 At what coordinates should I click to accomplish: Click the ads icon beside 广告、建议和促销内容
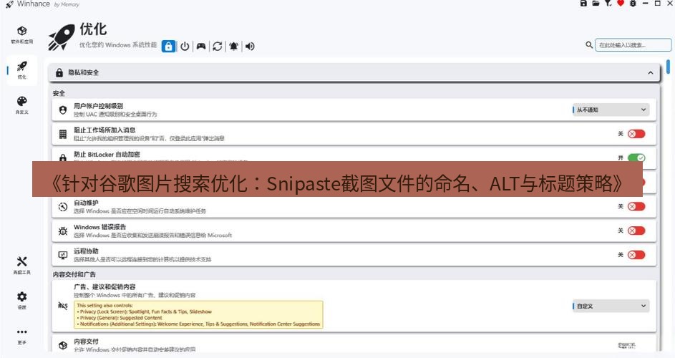click(63, 306)
